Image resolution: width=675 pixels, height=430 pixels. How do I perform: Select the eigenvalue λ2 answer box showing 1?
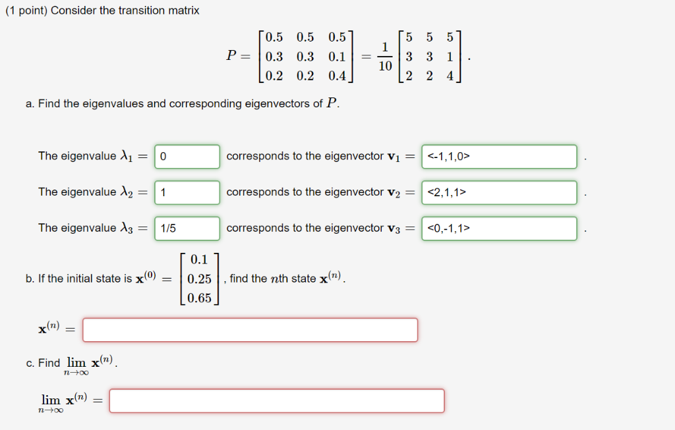click(x=187, y=192)
